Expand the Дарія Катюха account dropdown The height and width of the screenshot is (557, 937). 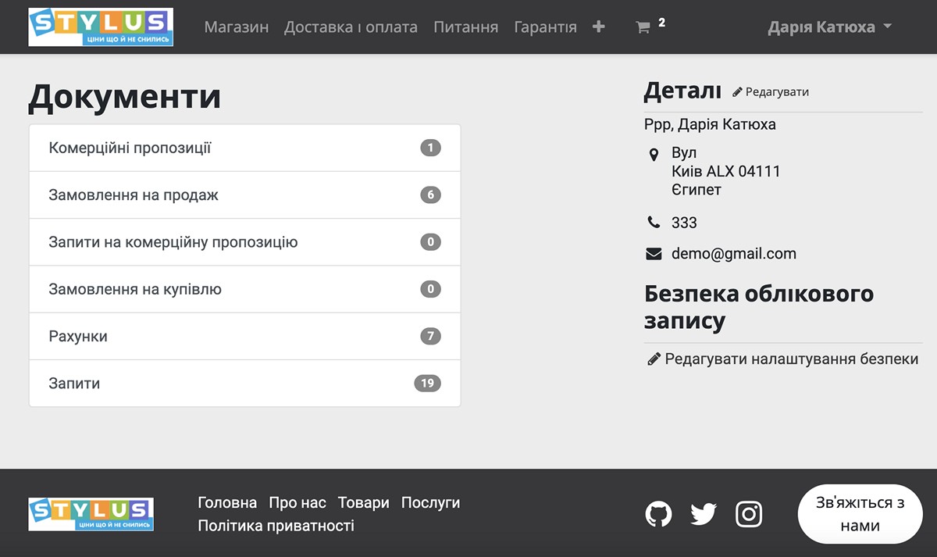point(831,26)
